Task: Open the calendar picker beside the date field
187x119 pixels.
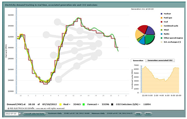Action: point(20,114)
